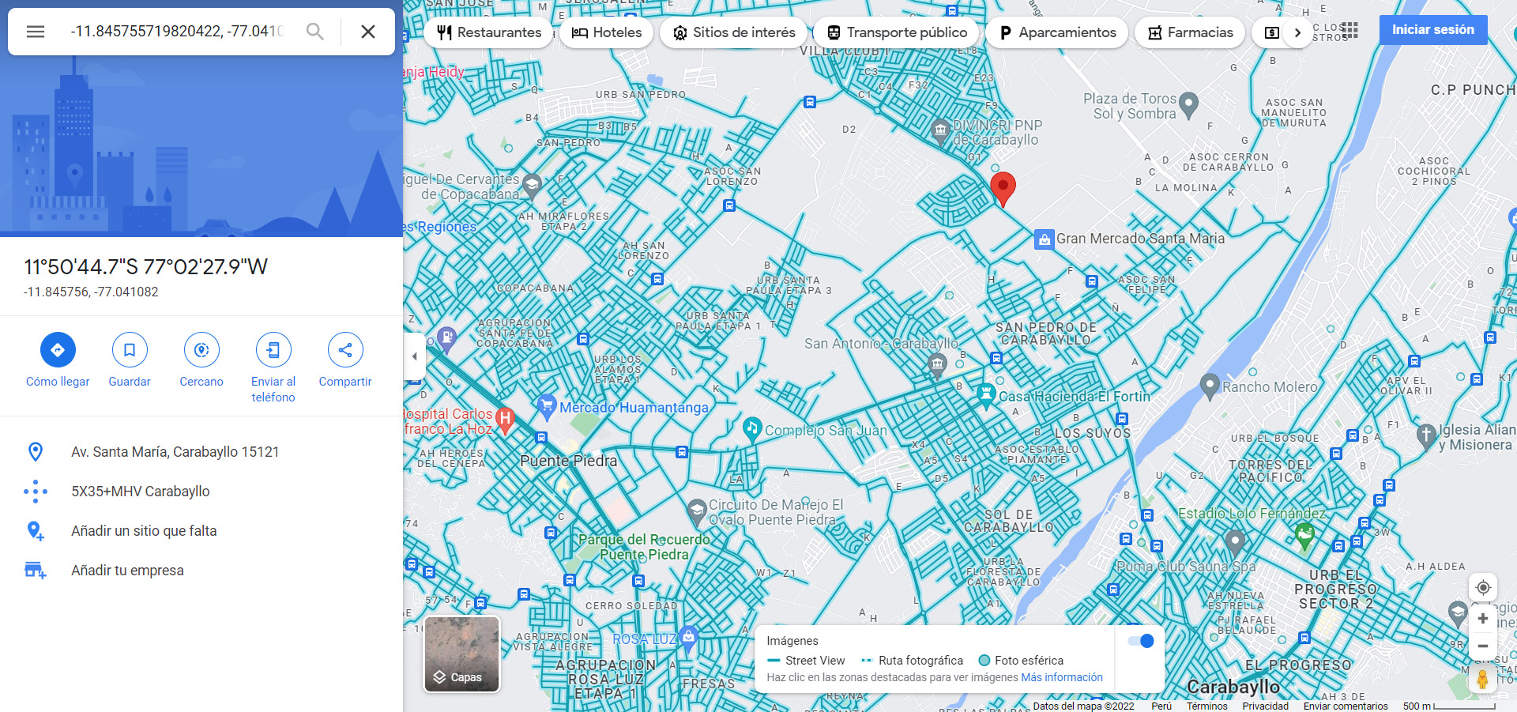The height and width of the screenshot is (712, 1517).
Task: Click plus code 5X35+MHV Carabayllo
Action: point(201,492)
